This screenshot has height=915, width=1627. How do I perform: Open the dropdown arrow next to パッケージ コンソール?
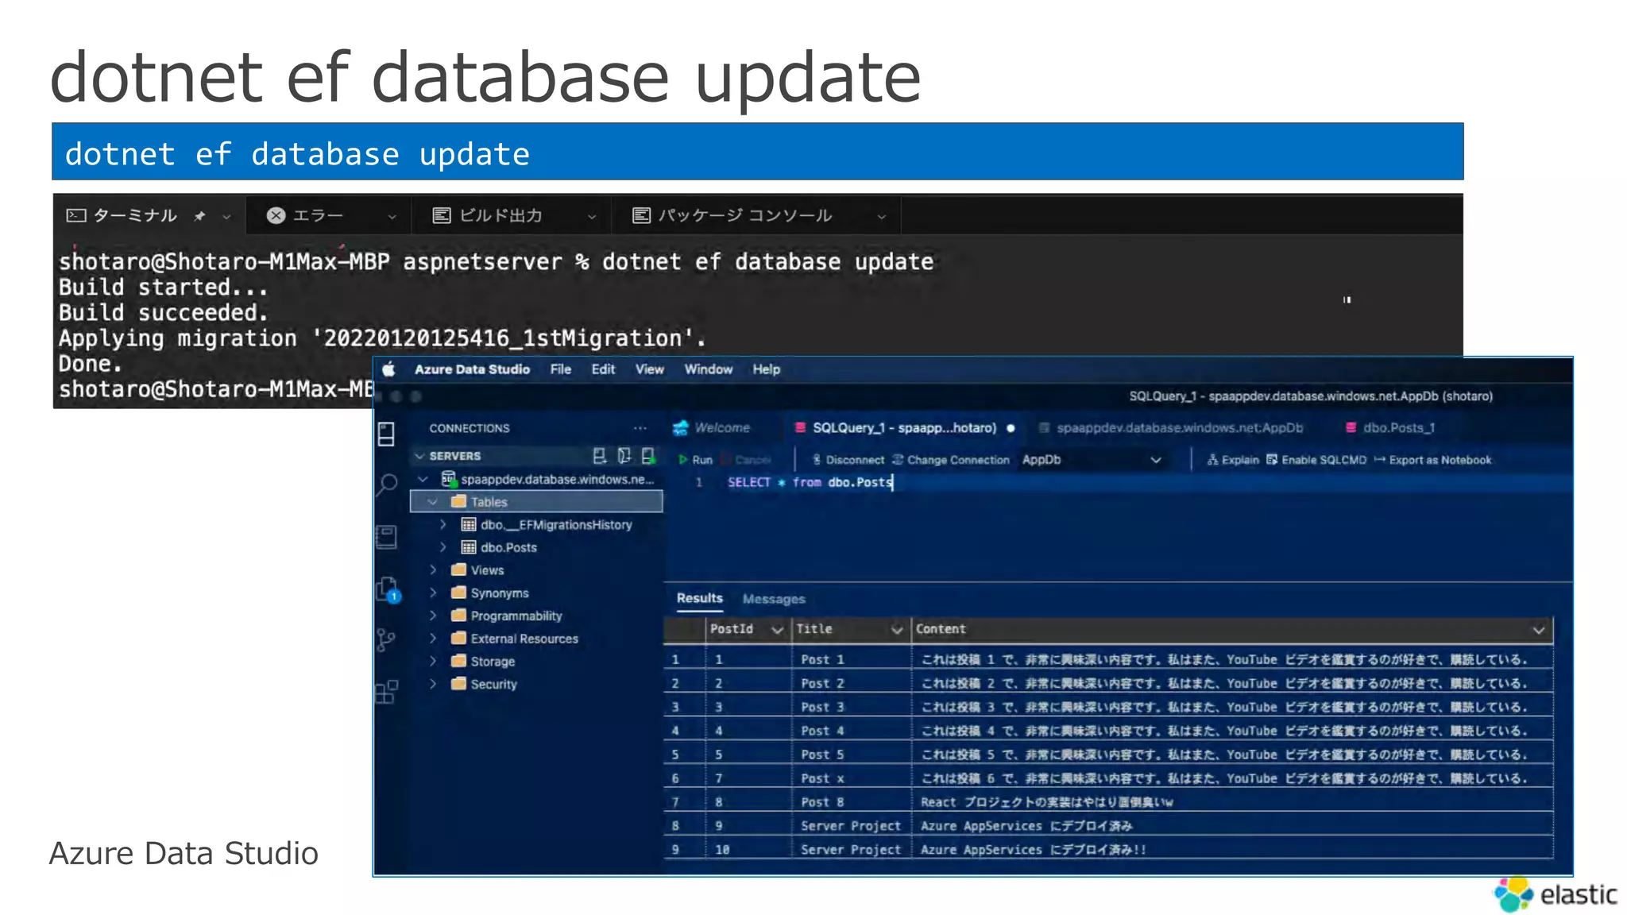point(881,216)
